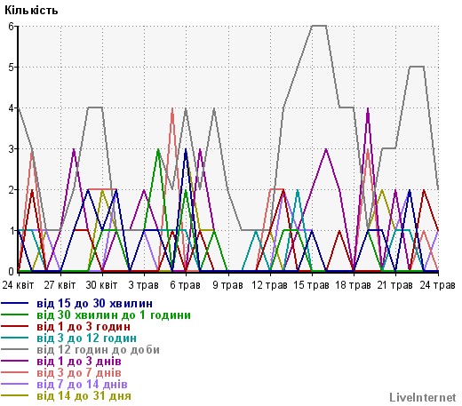
Task: Click the '15 трав' date label
Action: 311,285
